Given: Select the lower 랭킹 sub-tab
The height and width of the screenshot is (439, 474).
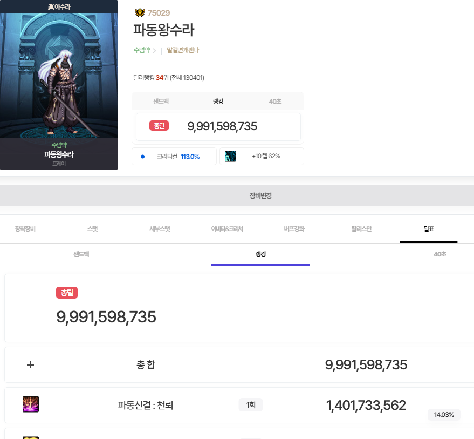Looking at the screenshot, I should (x=260, y=254).
